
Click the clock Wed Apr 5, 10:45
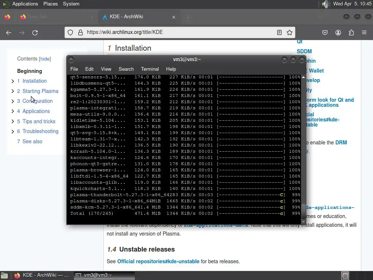pyautogui.click(x=352, y=4)
